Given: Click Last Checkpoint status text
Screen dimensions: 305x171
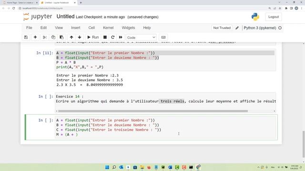Looking at the screenshot, I should pos(101,17).
